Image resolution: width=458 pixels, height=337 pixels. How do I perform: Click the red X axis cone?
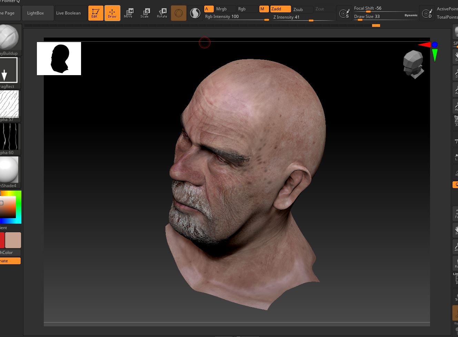(425, 45)
